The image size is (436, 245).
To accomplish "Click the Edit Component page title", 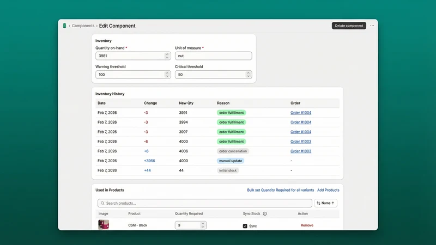I will pos(117,26).
